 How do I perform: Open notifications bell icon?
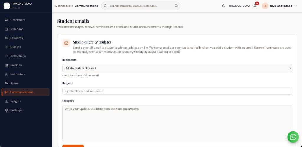point(255,6)
